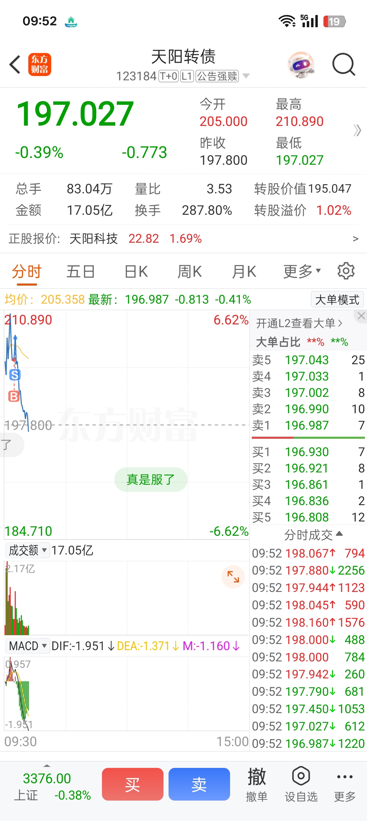Viewport: 367px width, 821px height.
Task: Expand index bar above 上证
Action: tap(47, 766)
